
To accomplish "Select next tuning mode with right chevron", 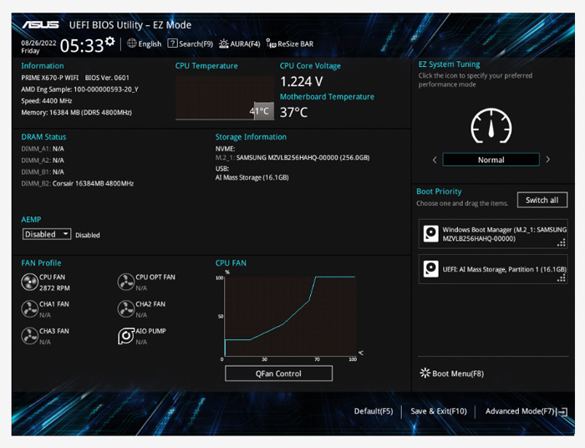I will click(547, 160).
